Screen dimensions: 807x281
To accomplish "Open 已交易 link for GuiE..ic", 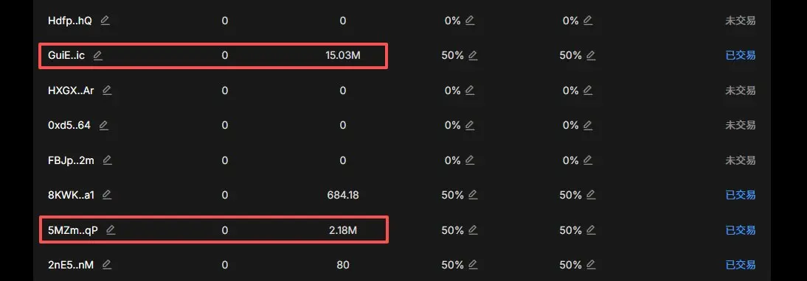I will (741, 55).
